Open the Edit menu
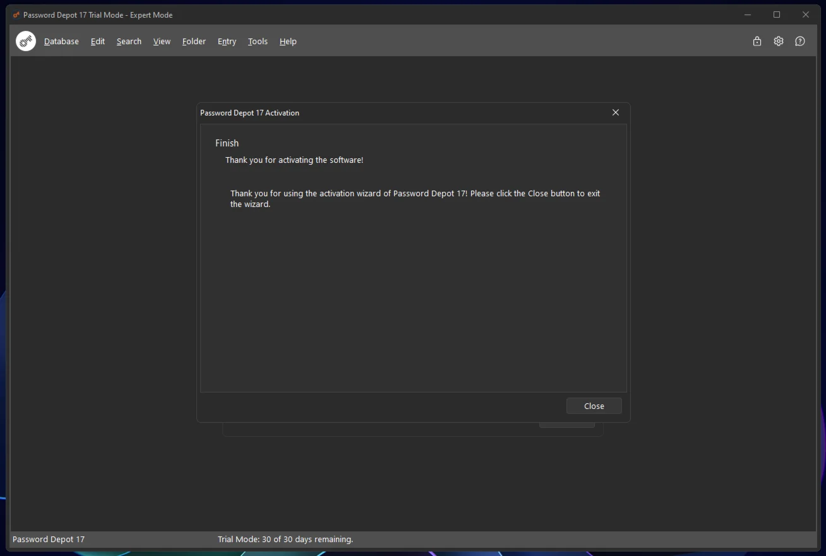This screenshot has width=826, height=556. (98, 41)
